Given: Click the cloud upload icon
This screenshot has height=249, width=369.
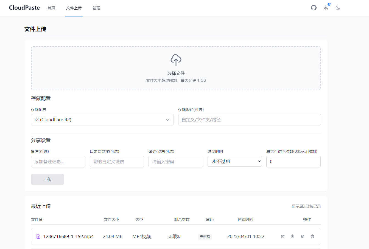Looking at the screenshot, I should pos(176,60).
